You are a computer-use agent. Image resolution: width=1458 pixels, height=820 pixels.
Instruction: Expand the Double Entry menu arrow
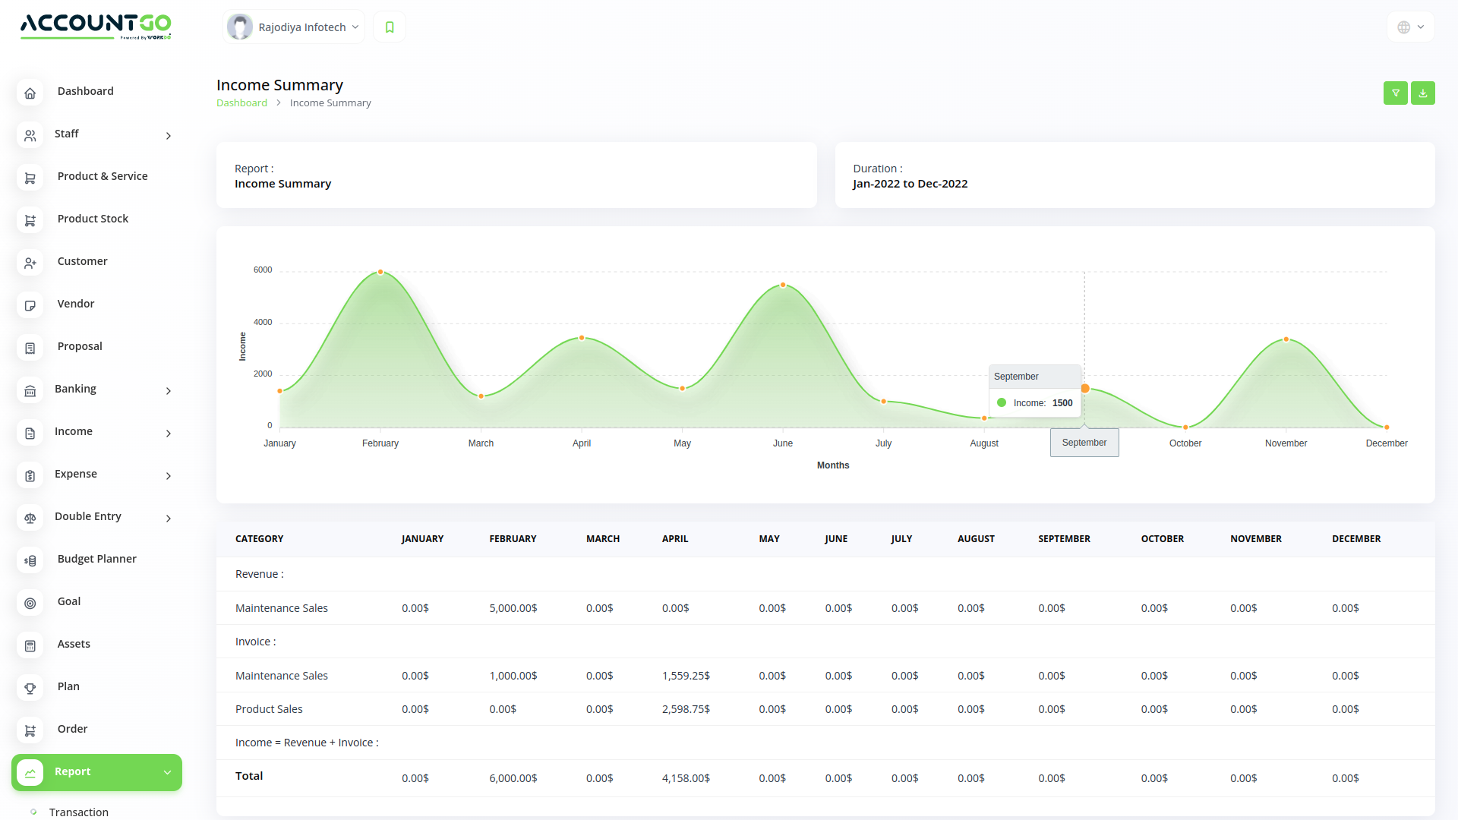pyautogui.click(x=169, y=519)
